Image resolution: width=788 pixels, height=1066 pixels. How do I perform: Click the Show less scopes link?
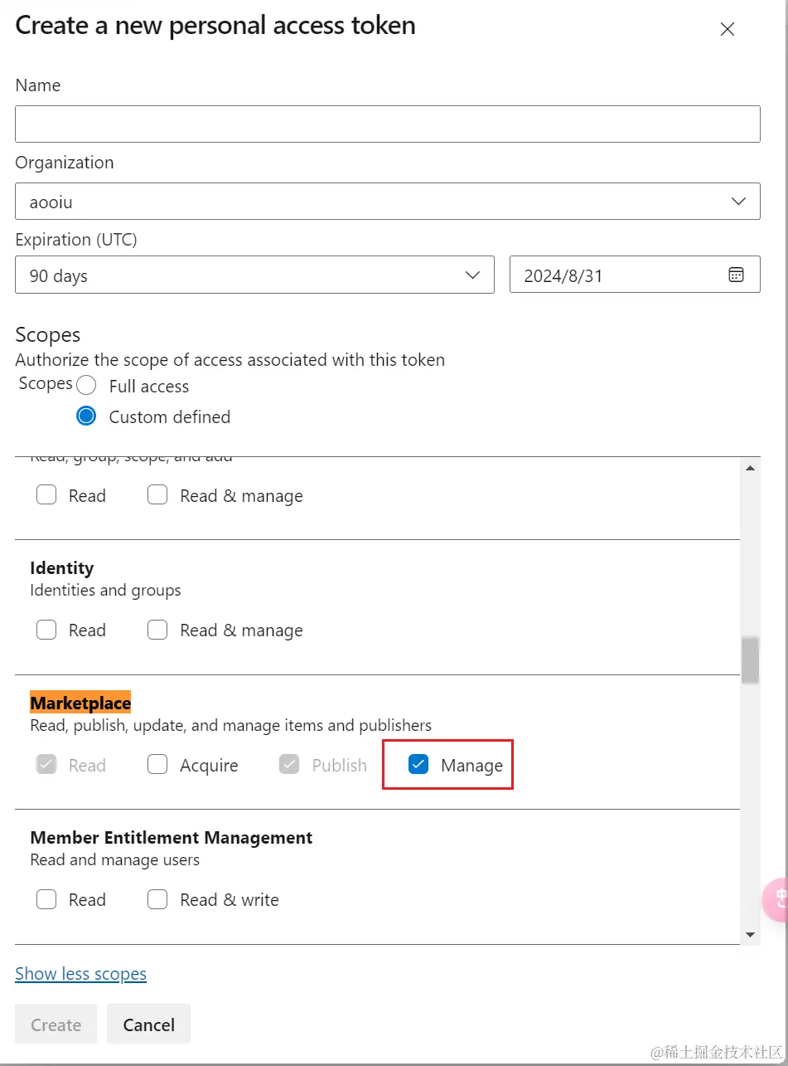(x=80, y=974)
